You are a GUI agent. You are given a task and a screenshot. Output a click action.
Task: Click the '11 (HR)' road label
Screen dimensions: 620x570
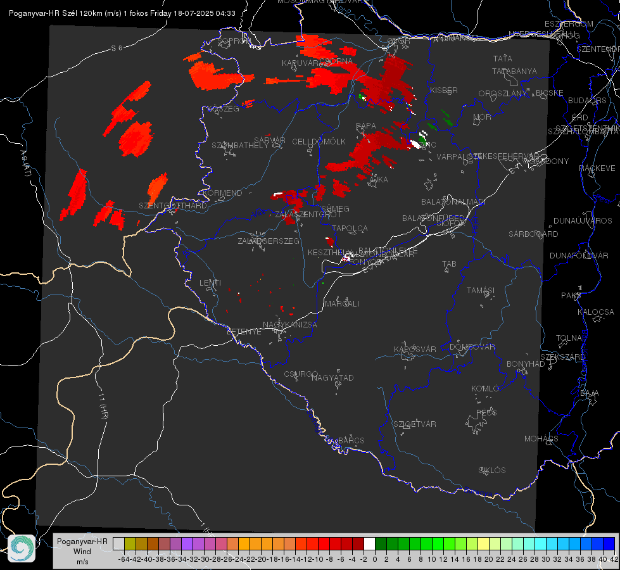tap(103, 406)
